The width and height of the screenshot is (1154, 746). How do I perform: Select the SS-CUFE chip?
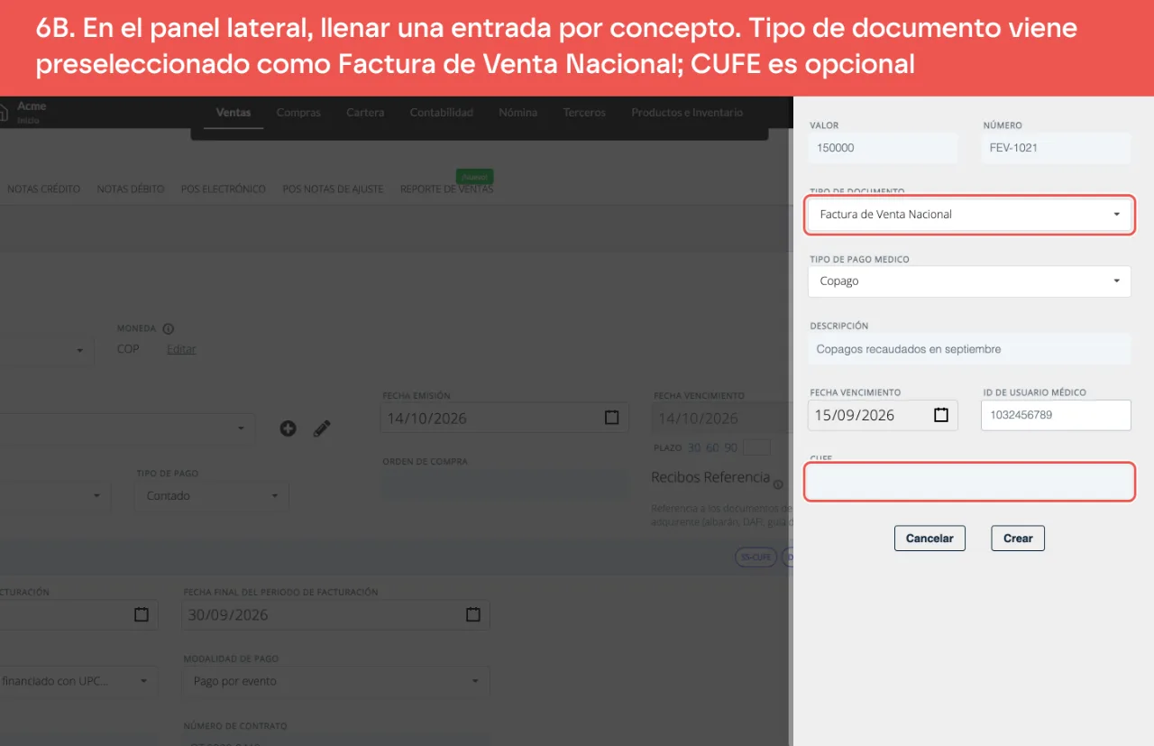[x=756, y=557]
